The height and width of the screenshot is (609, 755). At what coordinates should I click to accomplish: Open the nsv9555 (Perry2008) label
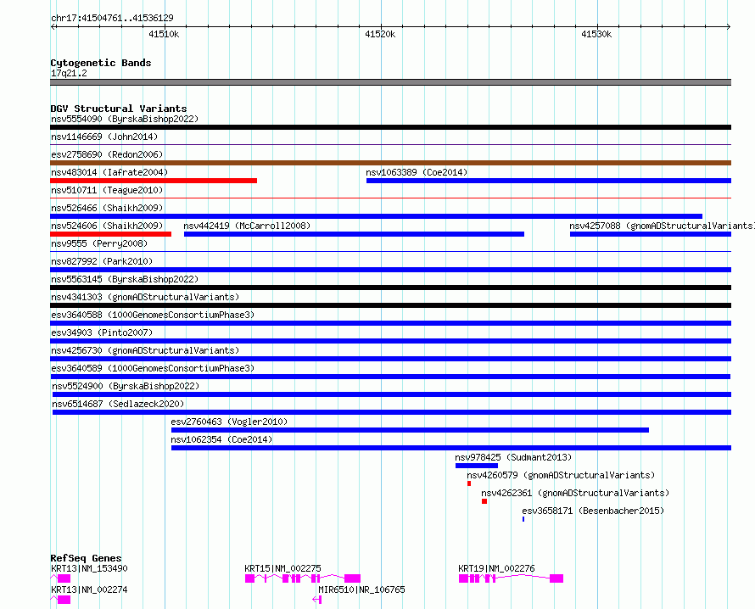(x=99, y=243)
